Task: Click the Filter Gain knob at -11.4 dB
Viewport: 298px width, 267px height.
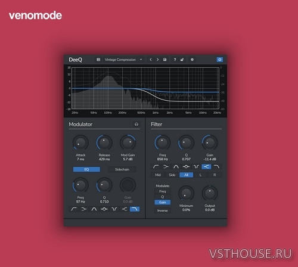Action: (210, 142)
